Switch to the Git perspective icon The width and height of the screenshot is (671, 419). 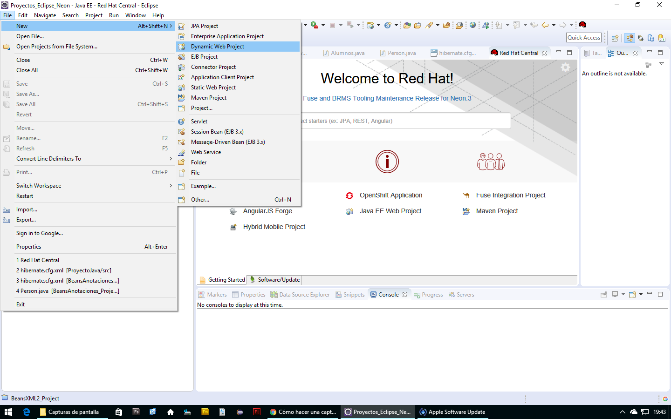[662, 38]
